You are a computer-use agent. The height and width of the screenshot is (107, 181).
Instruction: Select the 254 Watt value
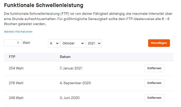(16, 68)
